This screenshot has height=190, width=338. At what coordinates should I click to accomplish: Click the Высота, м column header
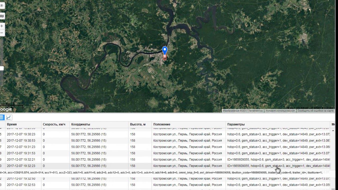click(x=138, y=124)
